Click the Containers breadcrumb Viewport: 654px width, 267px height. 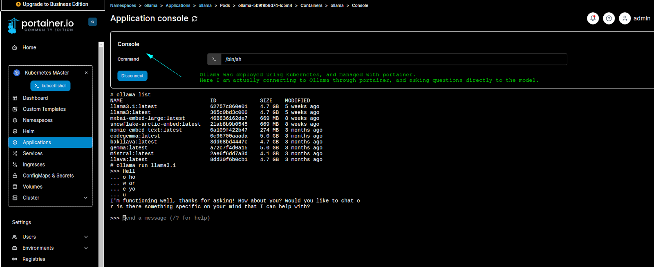311,6
